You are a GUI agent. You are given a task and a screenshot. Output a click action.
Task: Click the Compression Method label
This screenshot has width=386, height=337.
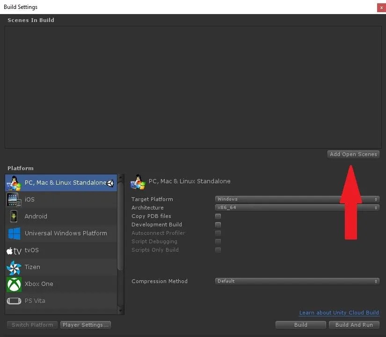(x=160, y=281)
